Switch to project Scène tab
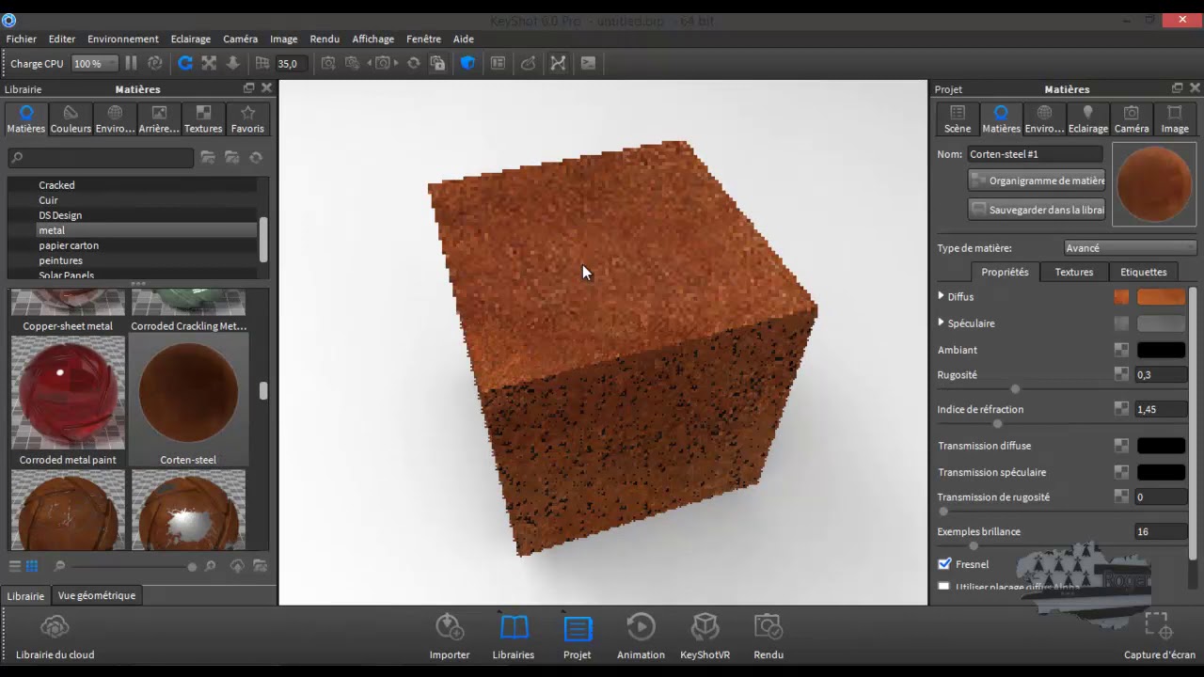1204x677 pixels. [x=958, y=119]
